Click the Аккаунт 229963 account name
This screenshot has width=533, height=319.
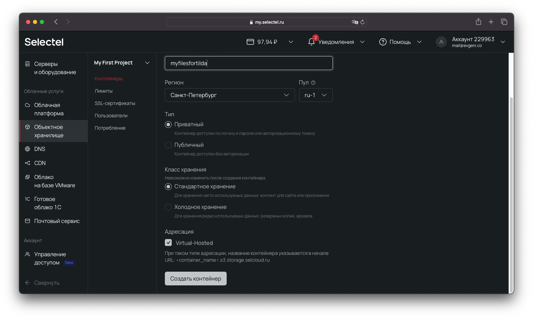click(473, 39)
